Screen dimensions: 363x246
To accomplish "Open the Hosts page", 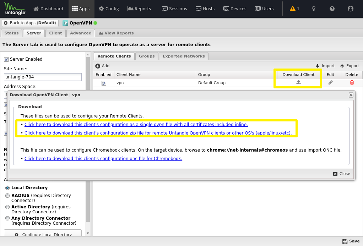I will (205, 9).
